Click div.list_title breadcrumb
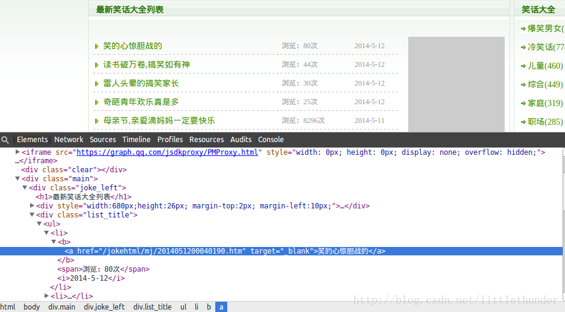 (x=153, y=307)
